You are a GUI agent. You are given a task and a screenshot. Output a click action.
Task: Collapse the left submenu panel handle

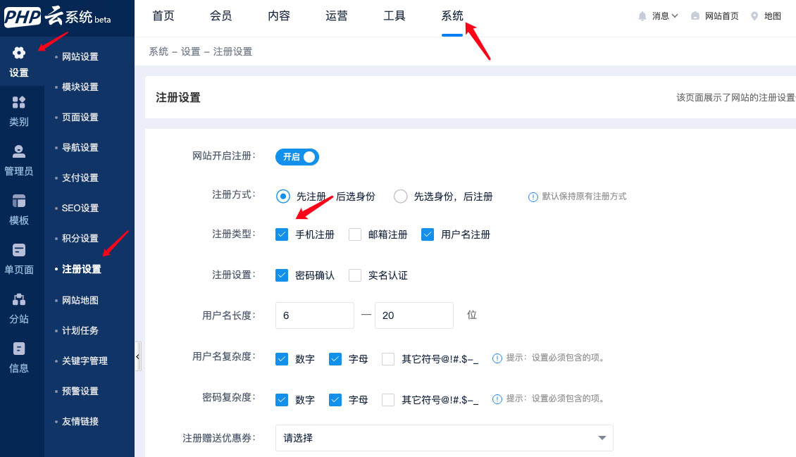click(x=138, y=357)
